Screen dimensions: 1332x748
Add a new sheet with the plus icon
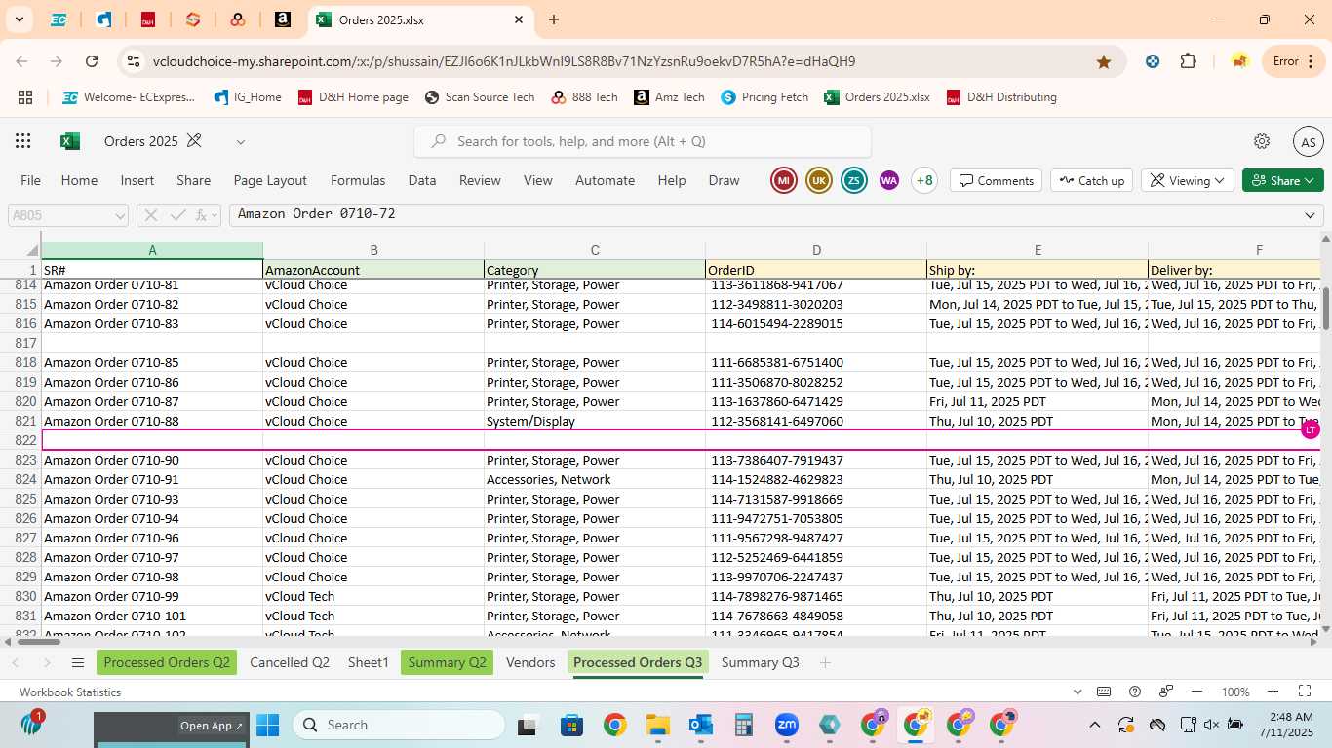[825, 663]
